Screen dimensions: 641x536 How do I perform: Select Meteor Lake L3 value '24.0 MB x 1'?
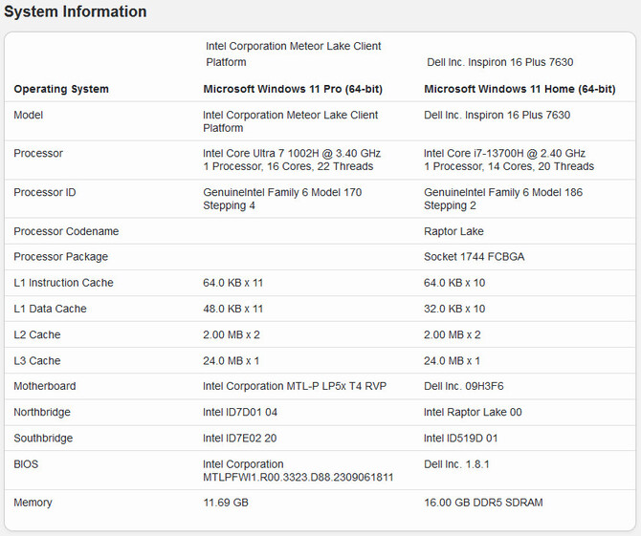(231, 361)
